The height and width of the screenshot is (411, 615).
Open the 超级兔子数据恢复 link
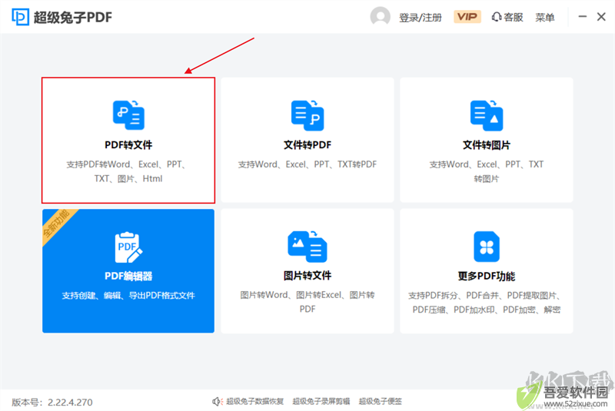[x=255, y=402]
